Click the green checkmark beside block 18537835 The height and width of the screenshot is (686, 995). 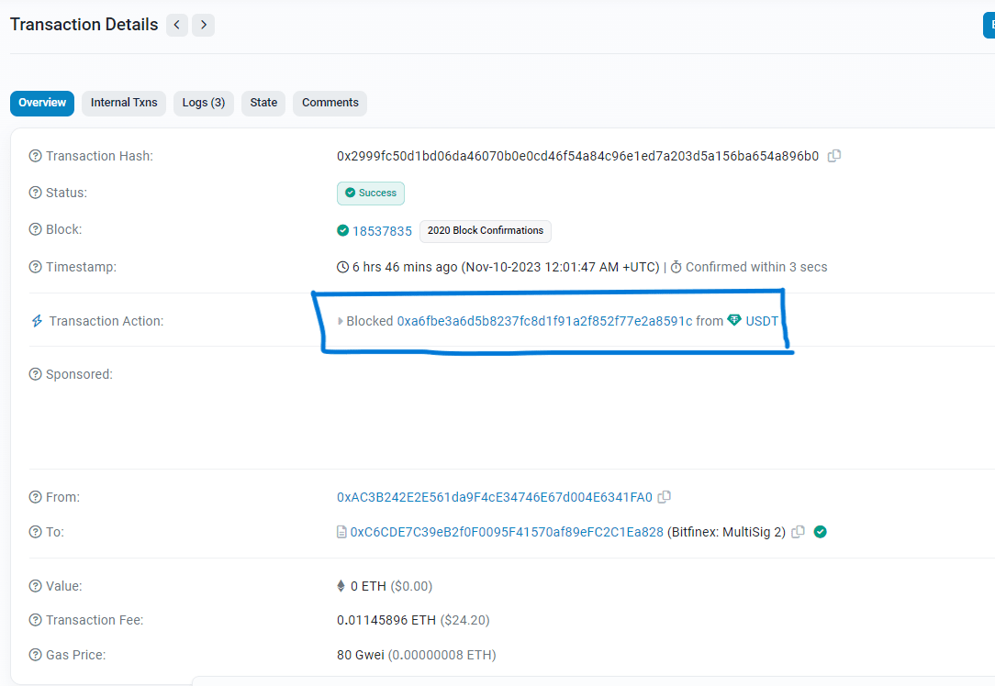click(341, 230)
